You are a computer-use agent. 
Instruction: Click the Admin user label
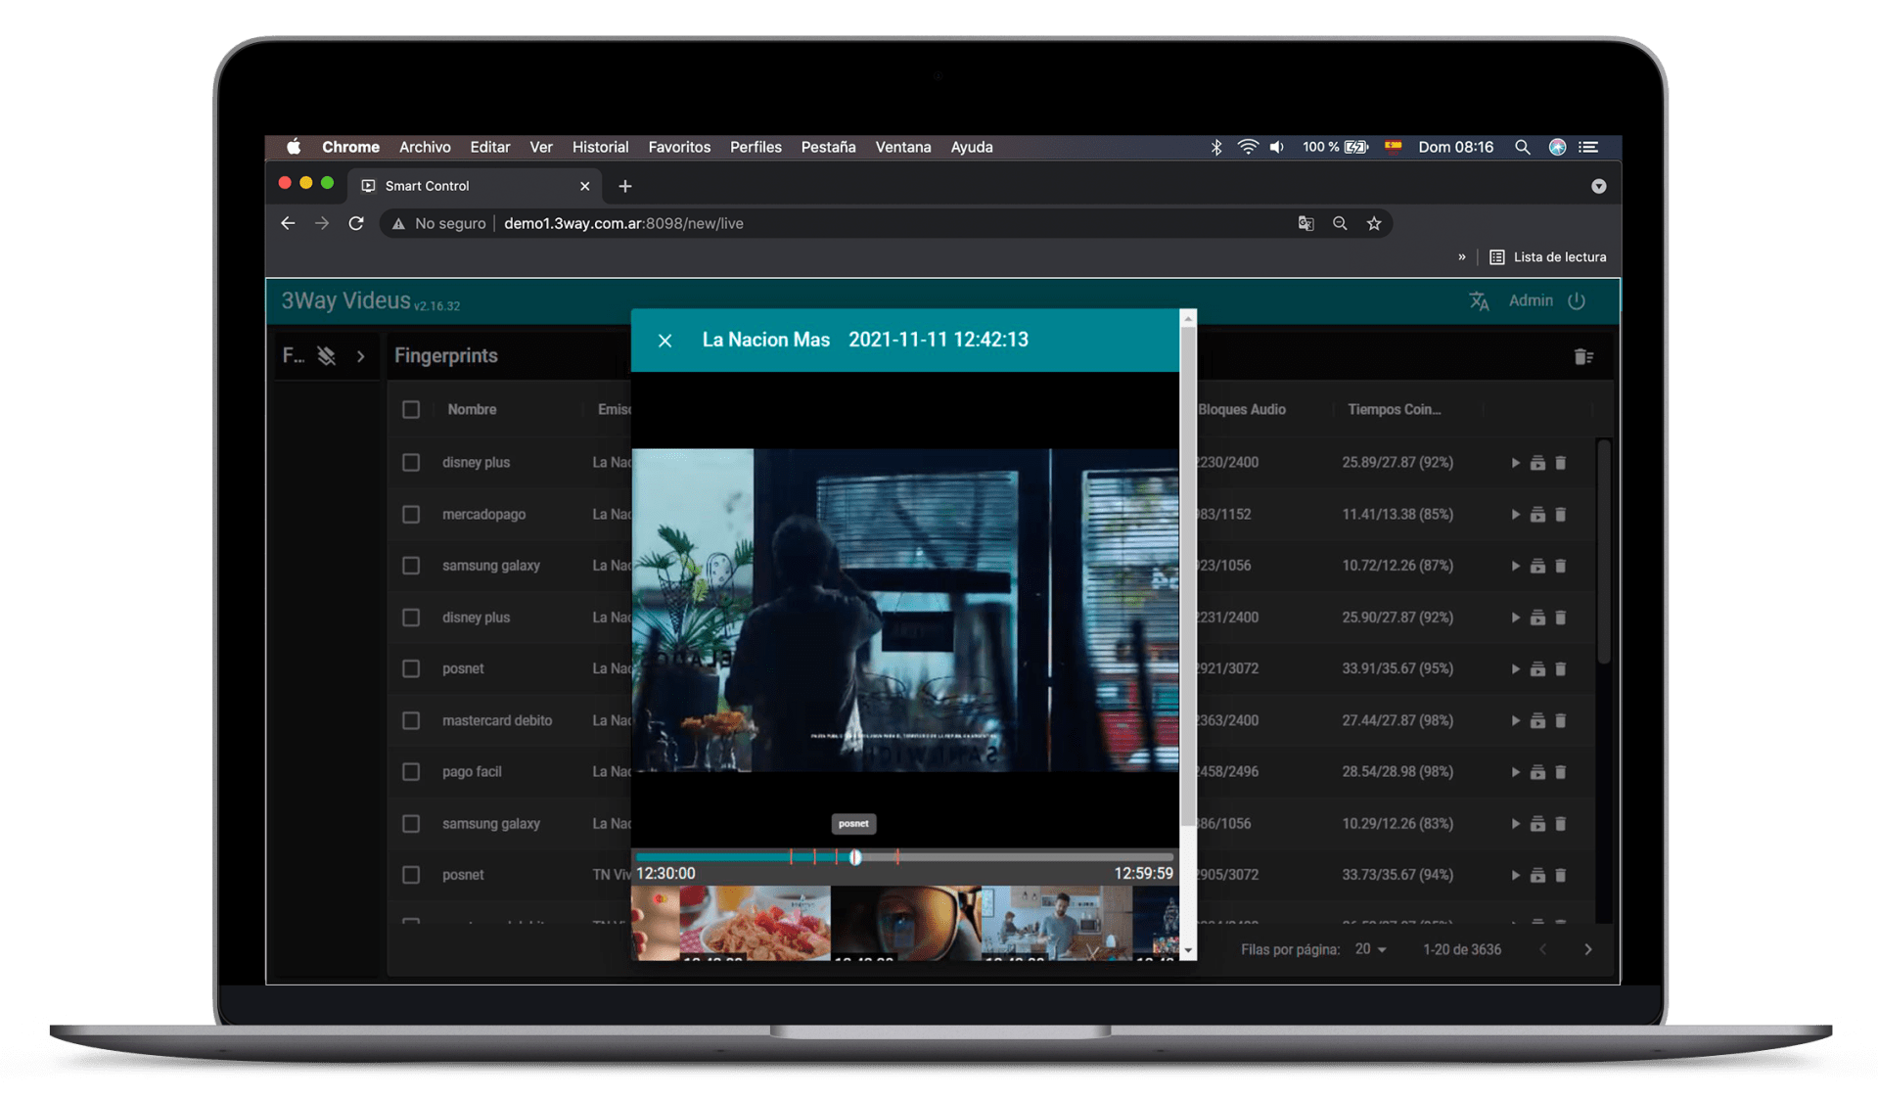pos(1531,300)
